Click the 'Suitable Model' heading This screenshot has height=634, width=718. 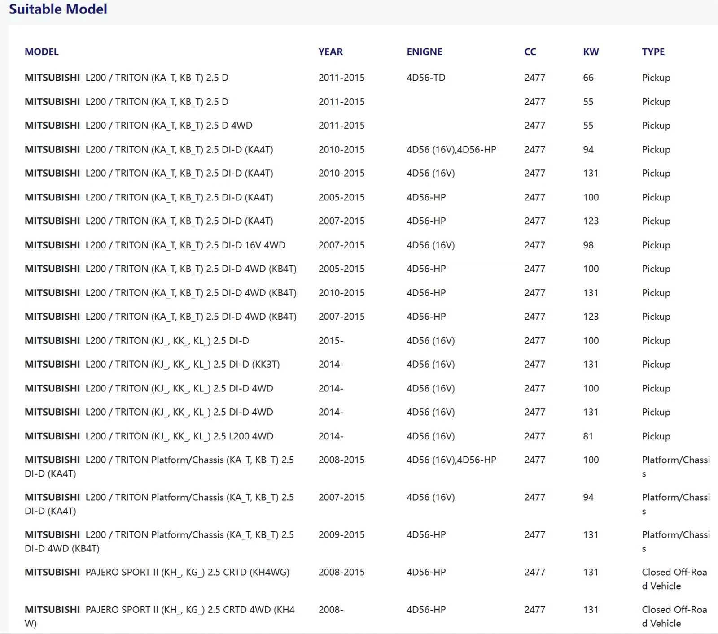pyautogui.click(x=58, y=9)
